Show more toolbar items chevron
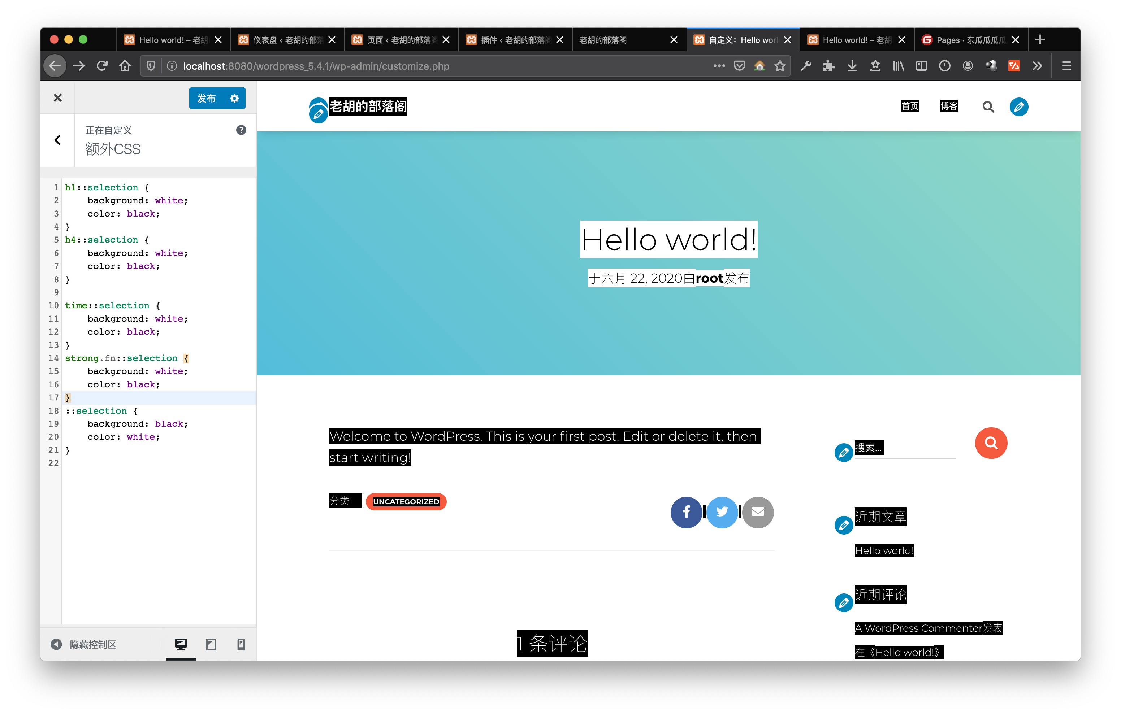Screen dimensions: 1121x714 (1037, 66)
